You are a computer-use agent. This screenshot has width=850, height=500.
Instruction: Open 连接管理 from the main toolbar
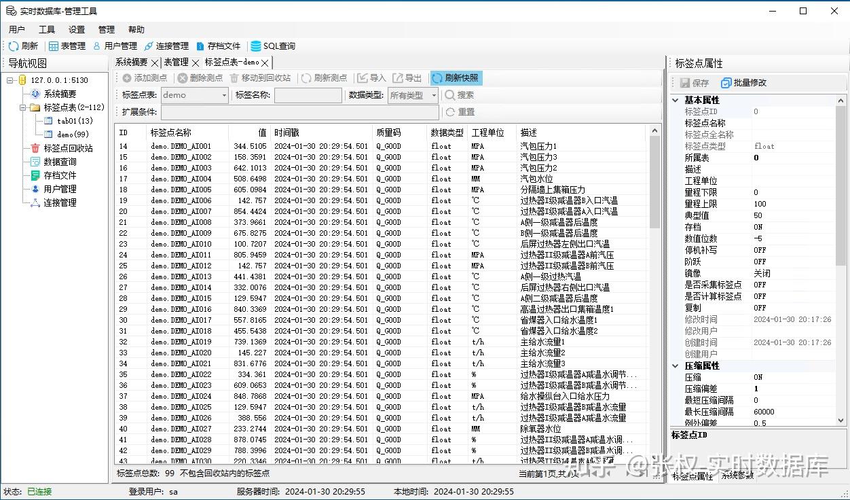click(x=166, y=46)
